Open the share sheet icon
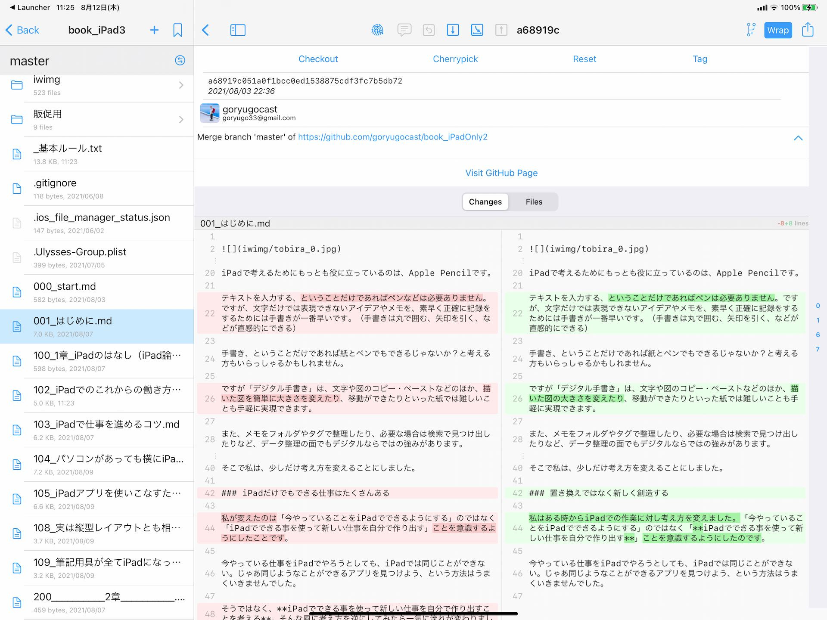 coord(808,30)
